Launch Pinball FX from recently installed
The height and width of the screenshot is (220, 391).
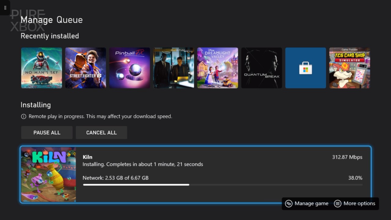point(130,68)
